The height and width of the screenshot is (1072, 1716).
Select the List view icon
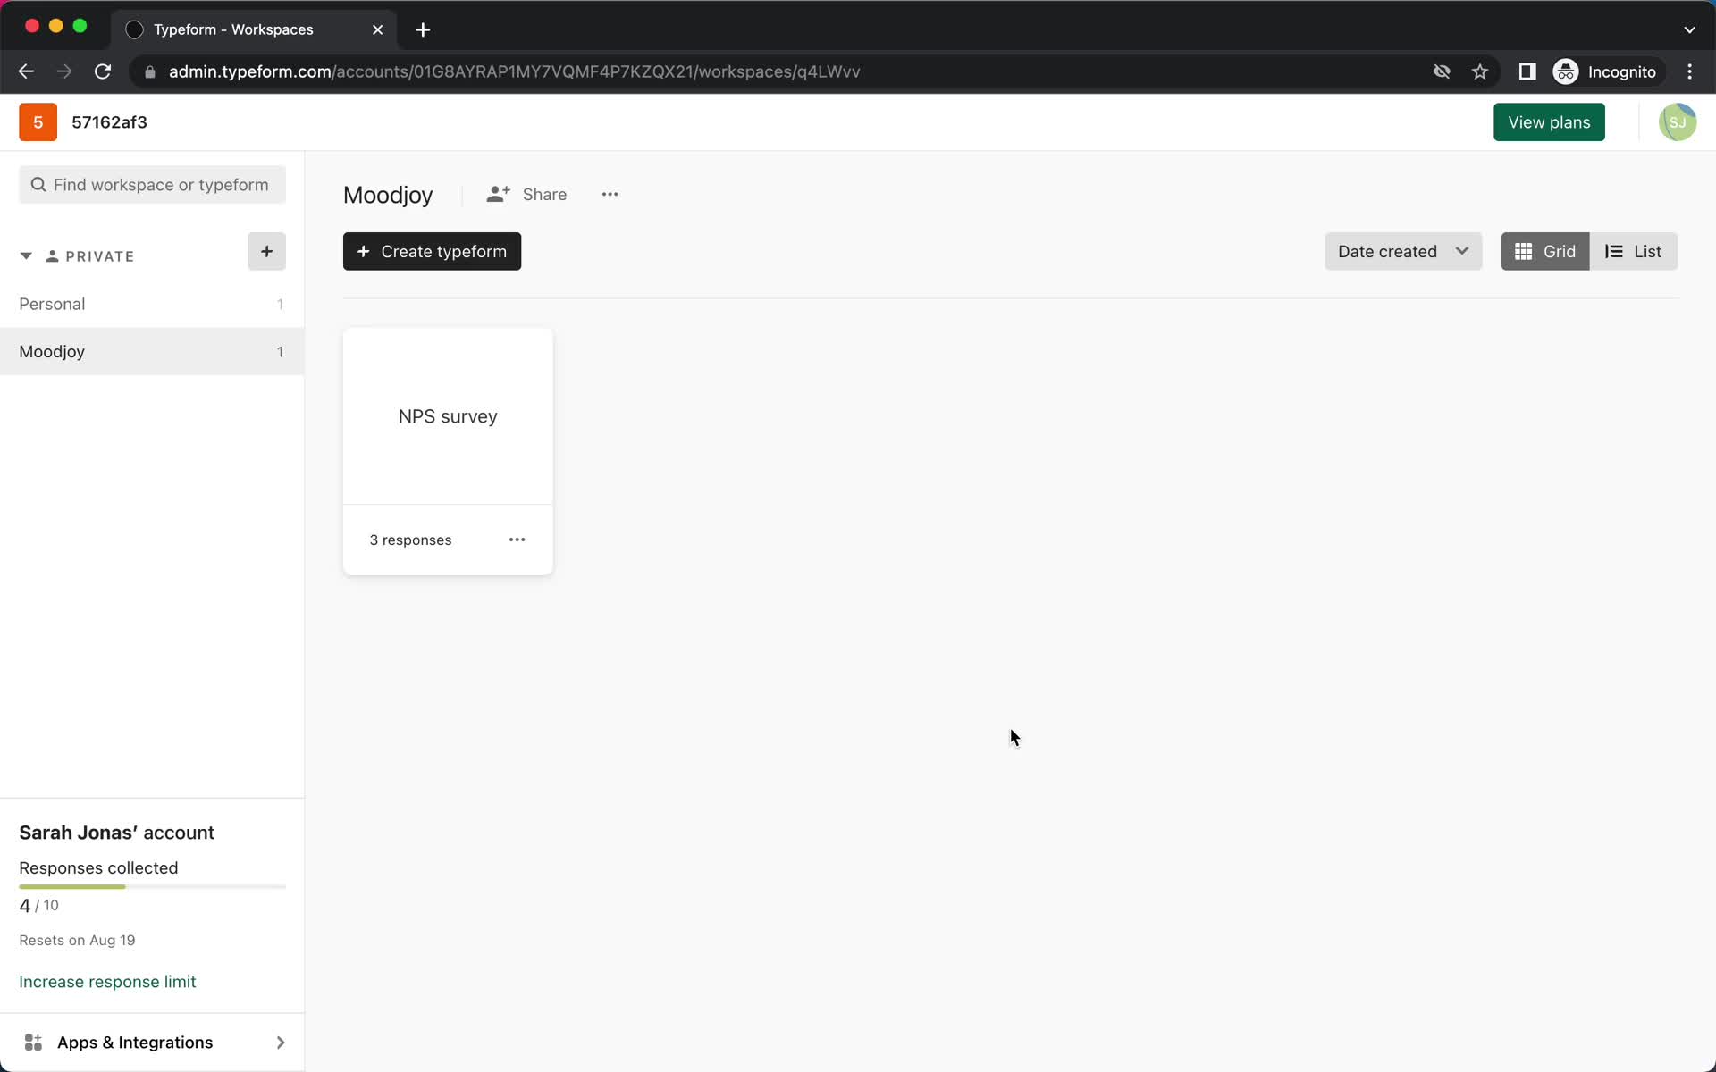[x=1632, y=251]
